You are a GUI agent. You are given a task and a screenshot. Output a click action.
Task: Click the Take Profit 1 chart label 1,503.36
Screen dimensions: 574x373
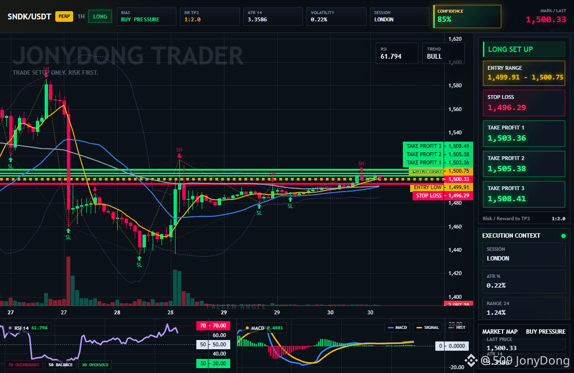(x=438, y=162)
